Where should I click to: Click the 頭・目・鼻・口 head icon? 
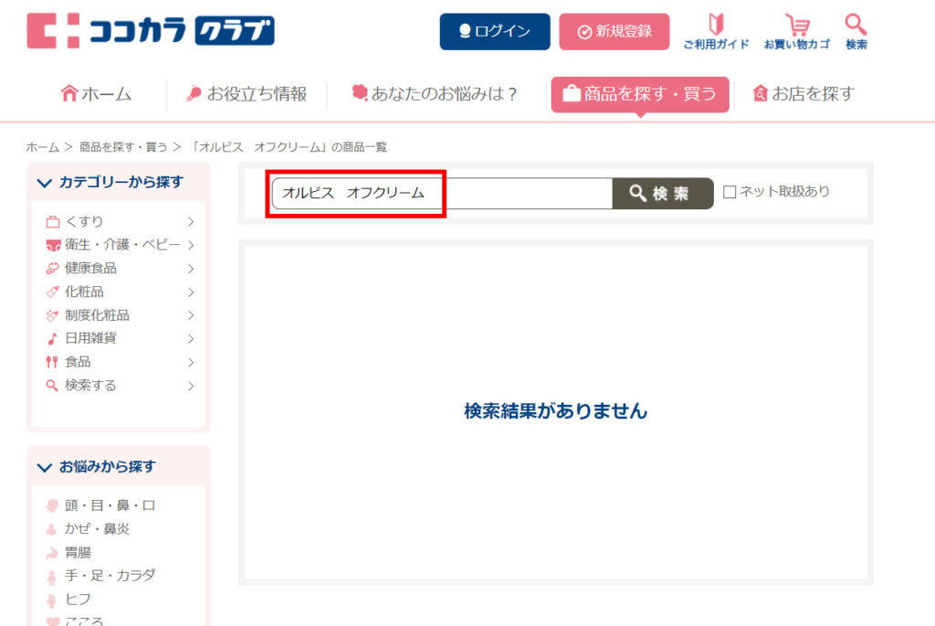coord(52,505)
